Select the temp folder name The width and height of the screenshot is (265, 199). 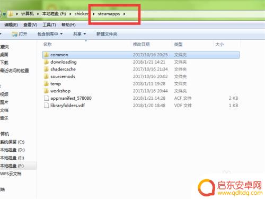(56, 84)
